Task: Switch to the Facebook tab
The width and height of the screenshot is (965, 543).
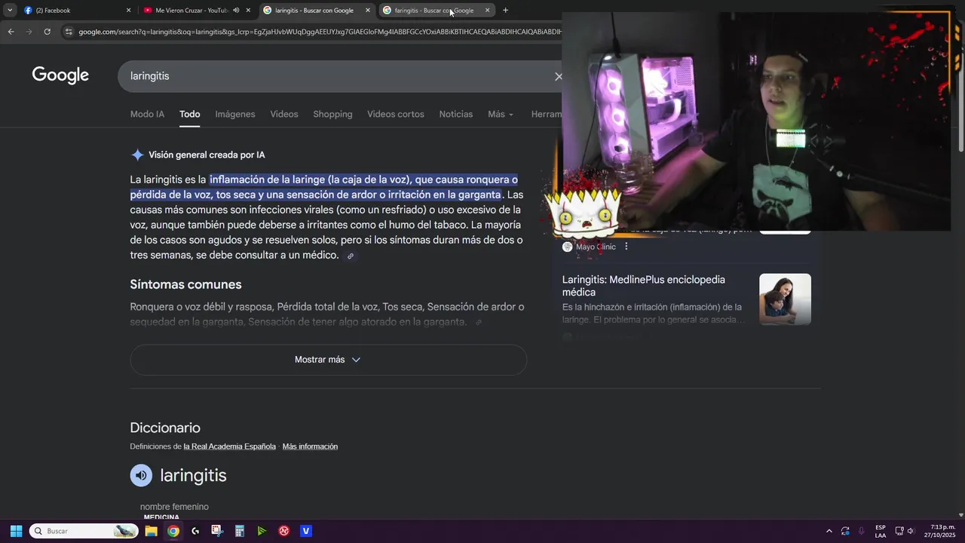Action: pyautogui.click(x=74, y=11)
